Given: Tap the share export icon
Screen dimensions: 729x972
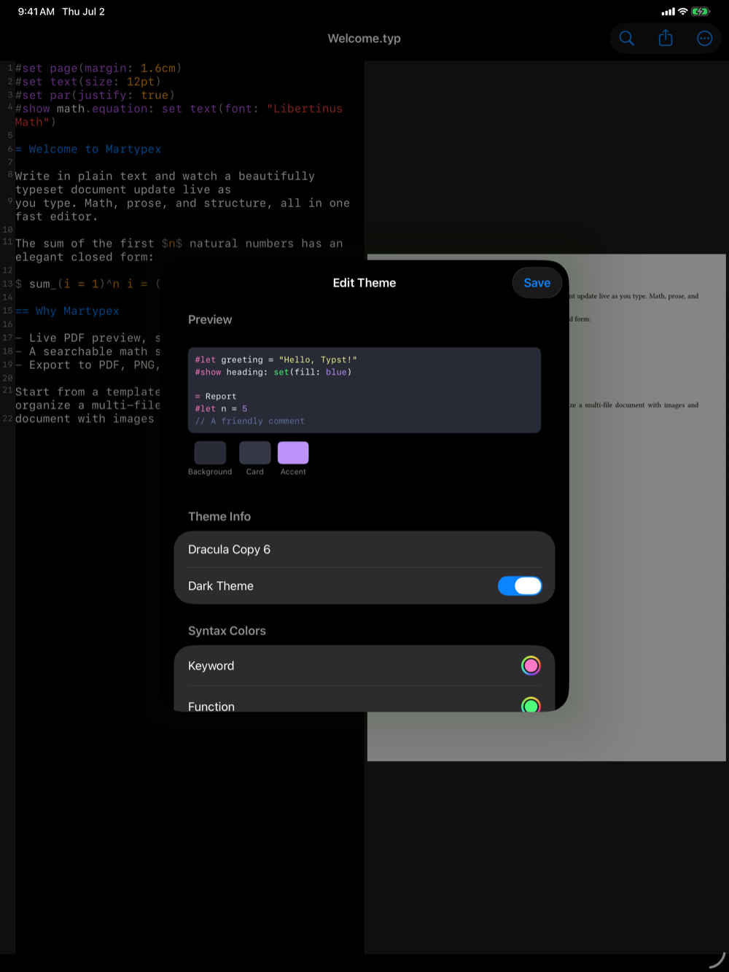Looking at the screenshot, I should click(666, 38).
